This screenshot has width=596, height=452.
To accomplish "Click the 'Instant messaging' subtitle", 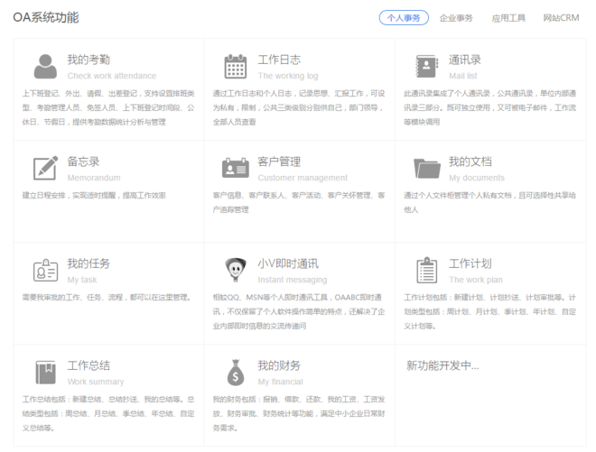I will 293,280.
